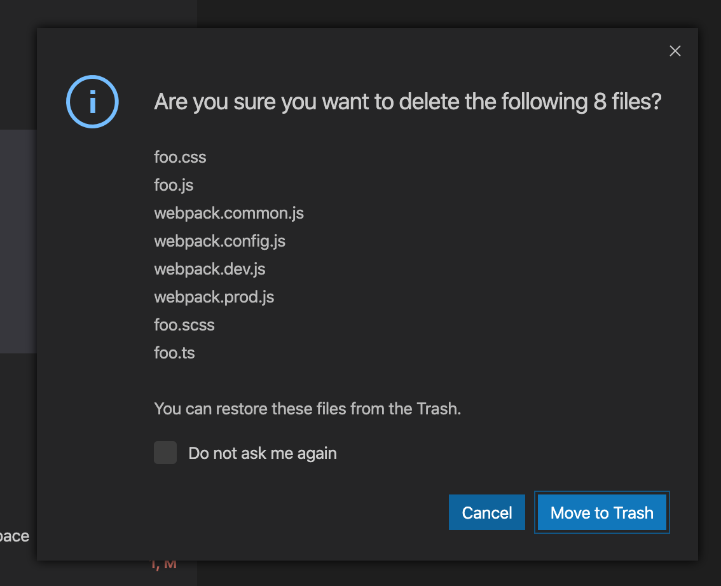Screen dimensions: 721x586
Task: Click the dialog question title text
Action: [x=407, y=101]
